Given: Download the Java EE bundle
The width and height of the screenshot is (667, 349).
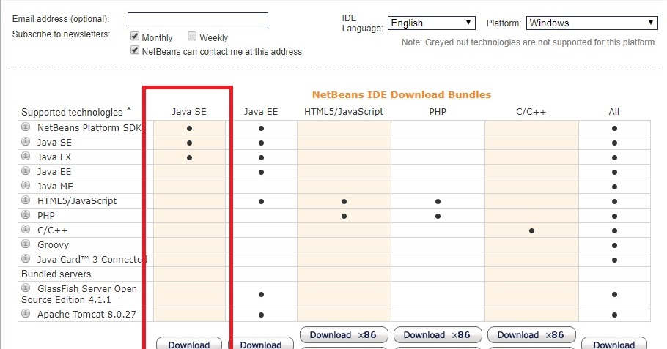Looking at the screenshot, I should click(261, 343).
